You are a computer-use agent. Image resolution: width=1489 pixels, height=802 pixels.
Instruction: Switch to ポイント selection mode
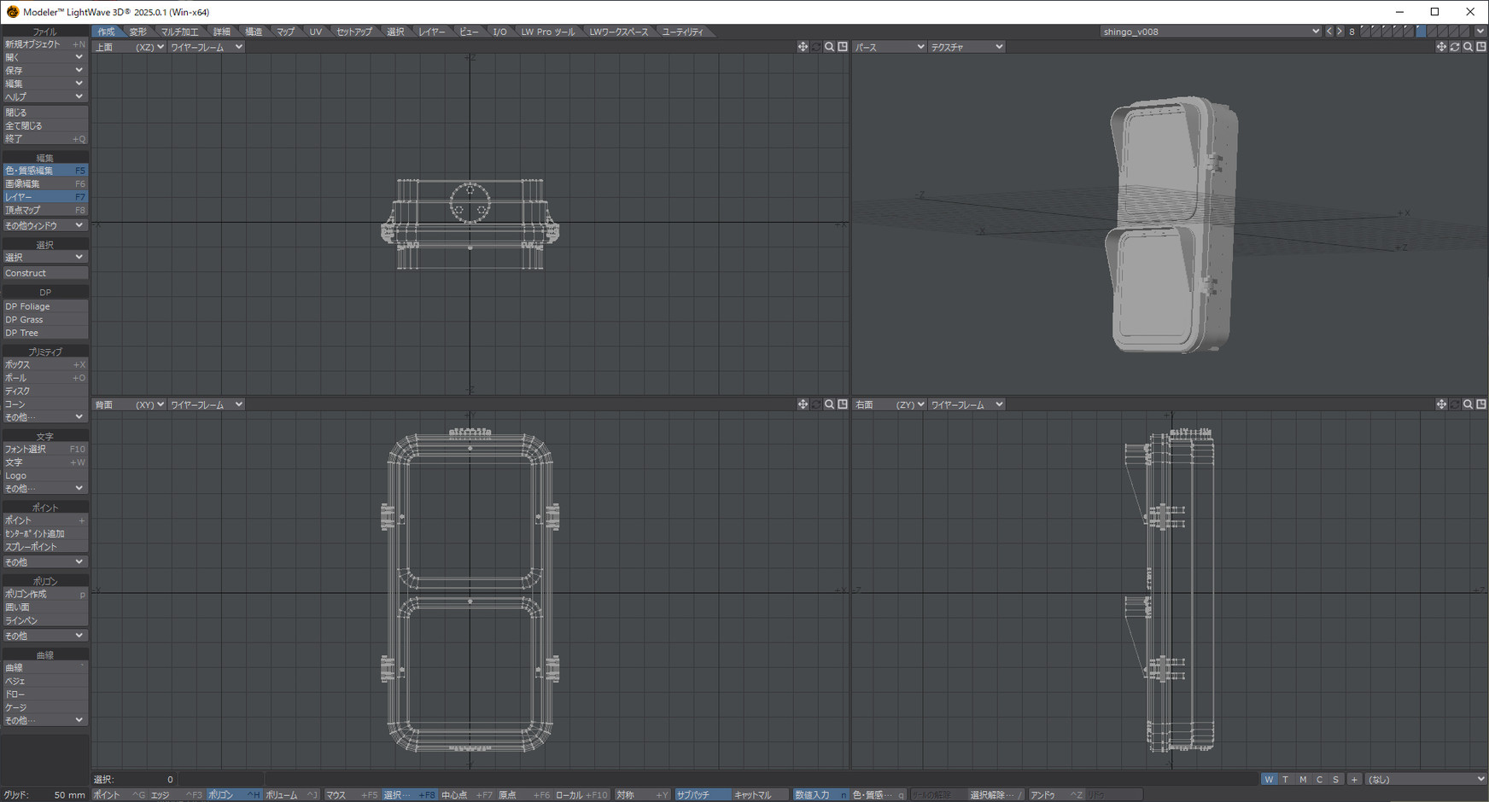(119, 795)
